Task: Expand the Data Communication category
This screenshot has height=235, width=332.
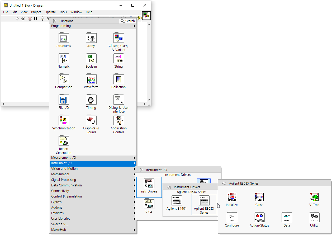Action: (x=93, y=185)
